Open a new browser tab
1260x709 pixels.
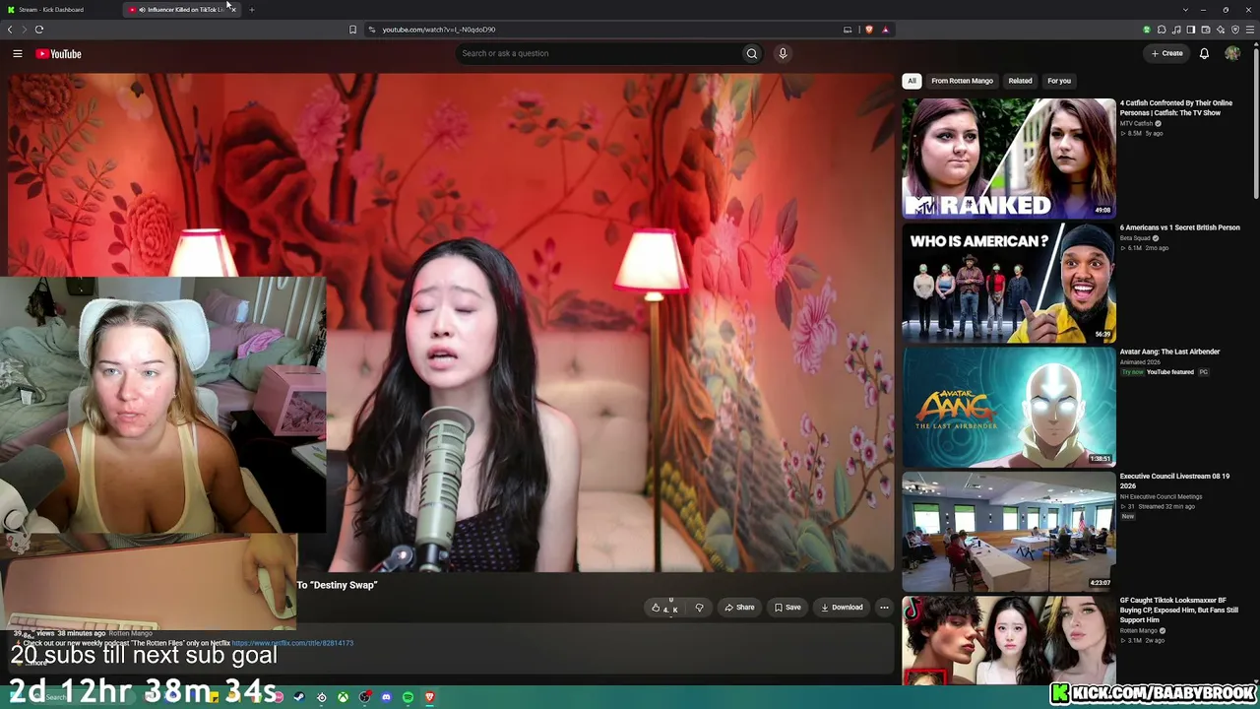[x=251, y=10]
